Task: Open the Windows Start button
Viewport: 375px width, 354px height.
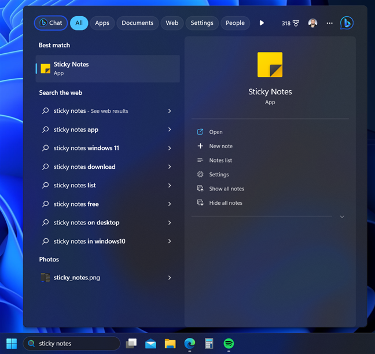Action: tap(12, 344)
